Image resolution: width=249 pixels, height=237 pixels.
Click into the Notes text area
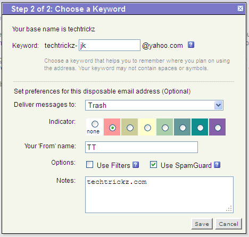click(159, 194)
